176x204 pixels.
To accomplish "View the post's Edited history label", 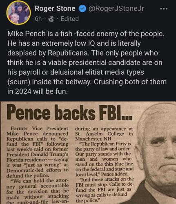I will (x=70, y=19).
